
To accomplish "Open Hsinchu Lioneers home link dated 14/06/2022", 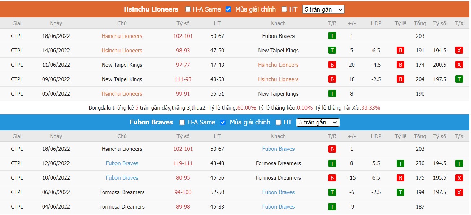I will pyautogui.click(x=122, y=51).
